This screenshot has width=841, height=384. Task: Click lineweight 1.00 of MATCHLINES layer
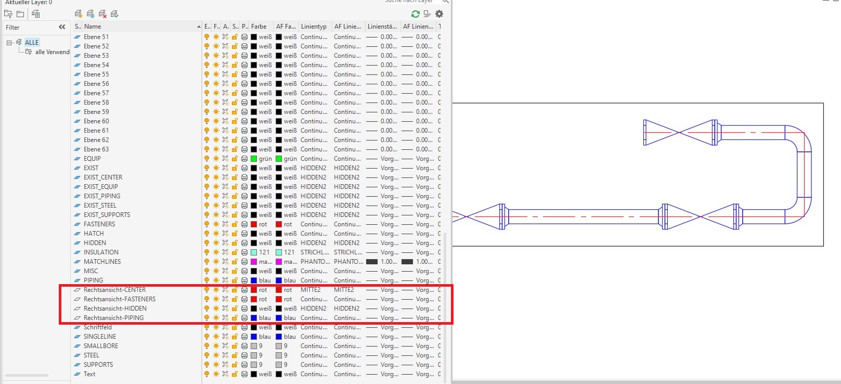pyautogui.click(x=382, y=262)
